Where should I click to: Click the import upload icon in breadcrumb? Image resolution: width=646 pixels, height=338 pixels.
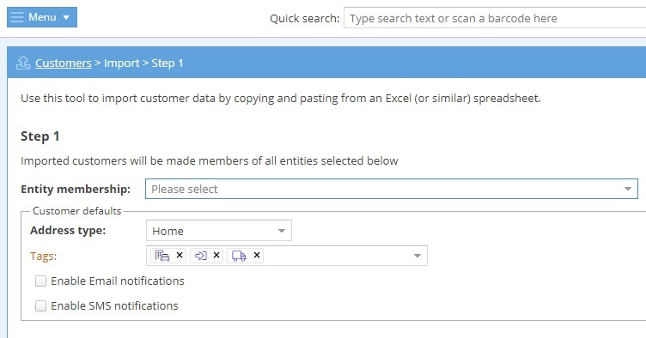click(x=23, y=63)
